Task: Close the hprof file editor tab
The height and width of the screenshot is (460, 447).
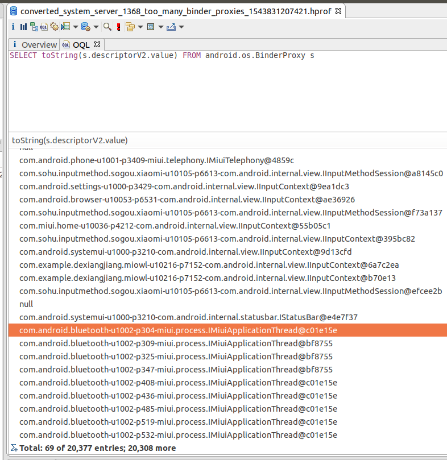Action: 338,11
